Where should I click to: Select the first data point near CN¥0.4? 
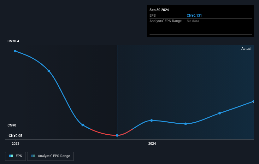(15, 51)
